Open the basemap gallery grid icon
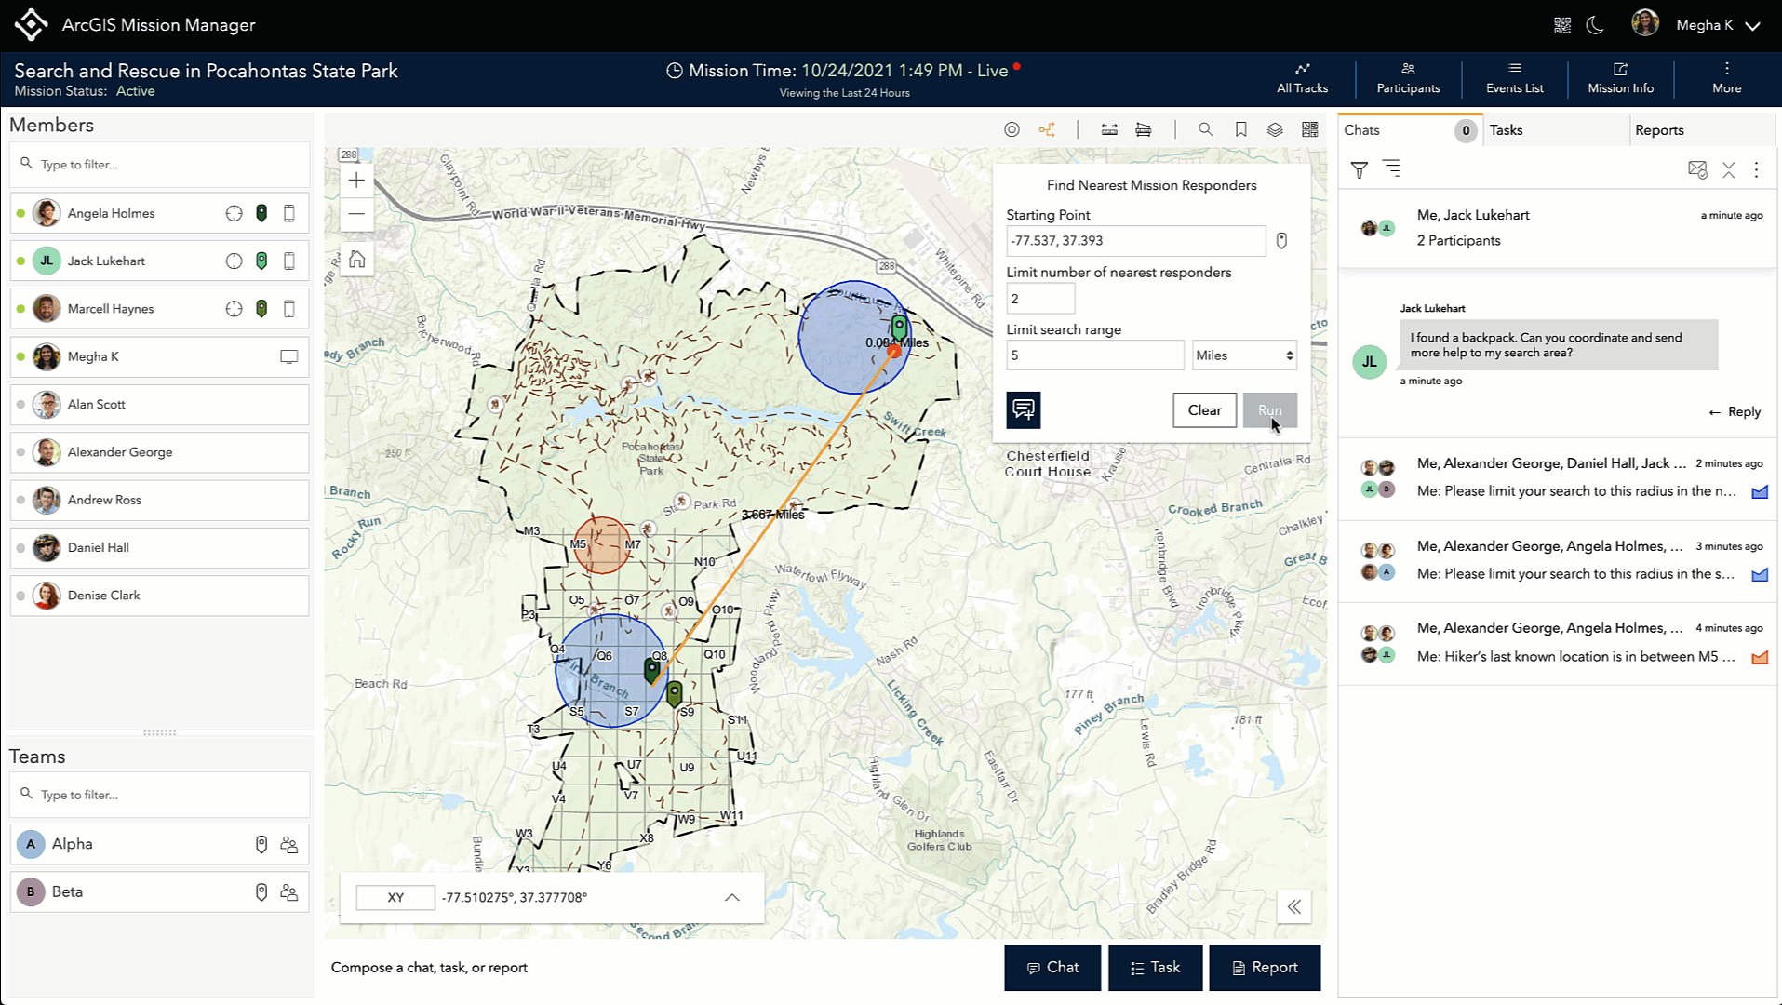Screen dimensions: 1782x1005 click(1309, 130)
